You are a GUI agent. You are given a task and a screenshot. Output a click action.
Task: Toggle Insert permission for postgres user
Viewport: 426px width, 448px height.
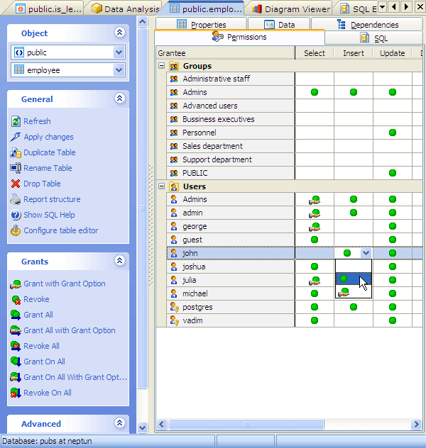pos(354,307)
